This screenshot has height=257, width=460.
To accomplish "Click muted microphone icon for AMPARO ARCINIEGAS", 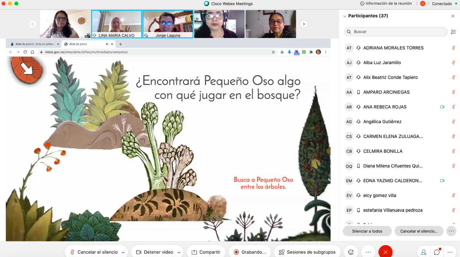I will tap(454, 92).
